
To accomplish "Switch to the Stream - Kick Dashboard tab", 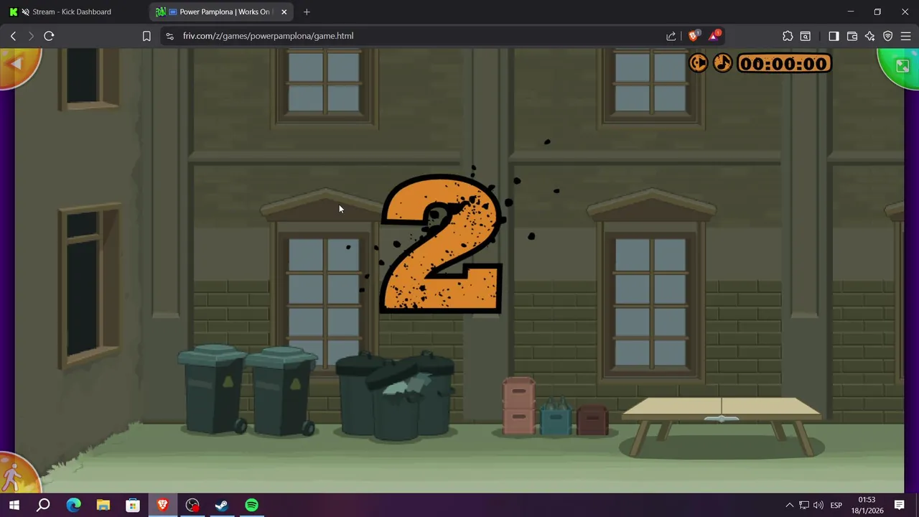I will 72,11.
